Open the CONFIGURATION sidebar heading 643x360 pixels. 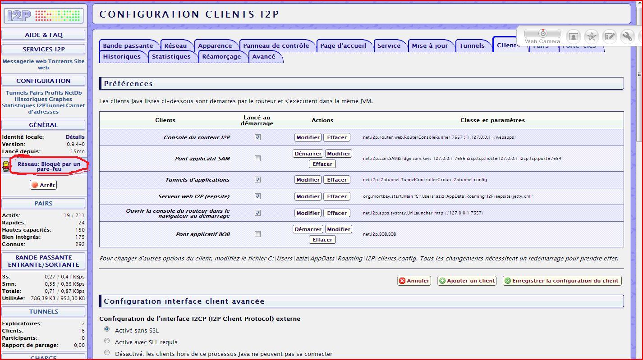(43, 81)
